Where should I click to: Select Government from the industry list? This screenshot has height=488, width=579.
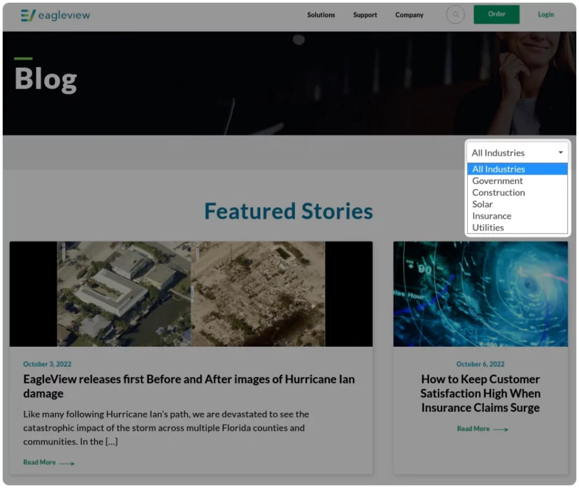click(x=517, y=180)
